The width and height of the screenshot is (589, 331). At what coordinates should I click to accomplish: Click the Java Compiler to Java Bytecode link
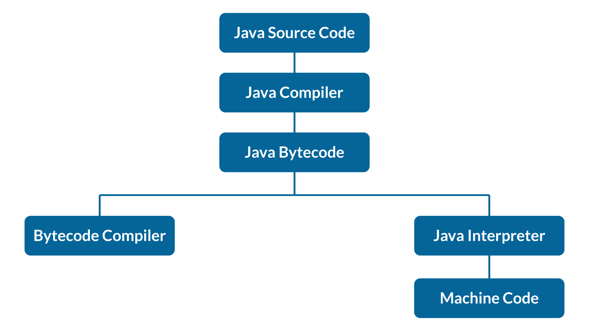294,123
